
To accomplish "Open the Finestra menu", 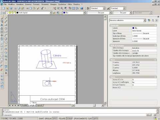I will pos(77,4).
